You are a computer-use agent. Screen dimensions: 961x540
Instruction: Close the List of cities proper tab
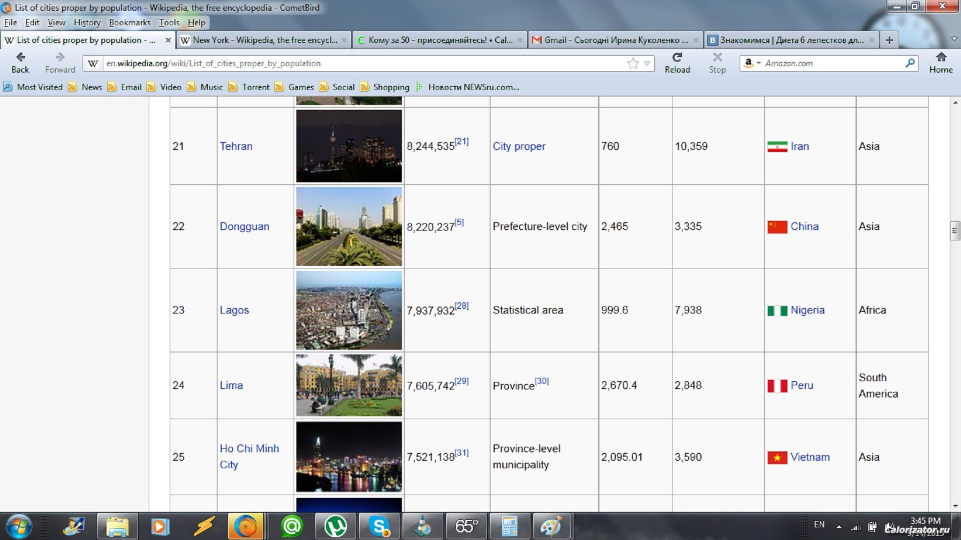click(x=168, y=40)
